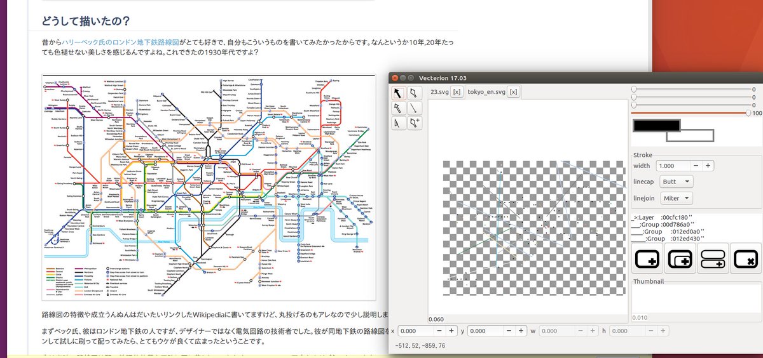Select the black fill color swatch
Screen dimensions: 763x358
(656, 125)
